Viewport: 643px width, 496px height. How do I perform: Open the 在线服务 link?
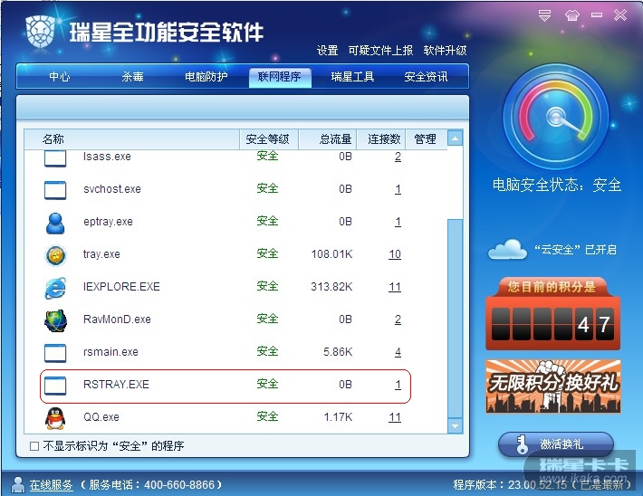click(52, 485)
